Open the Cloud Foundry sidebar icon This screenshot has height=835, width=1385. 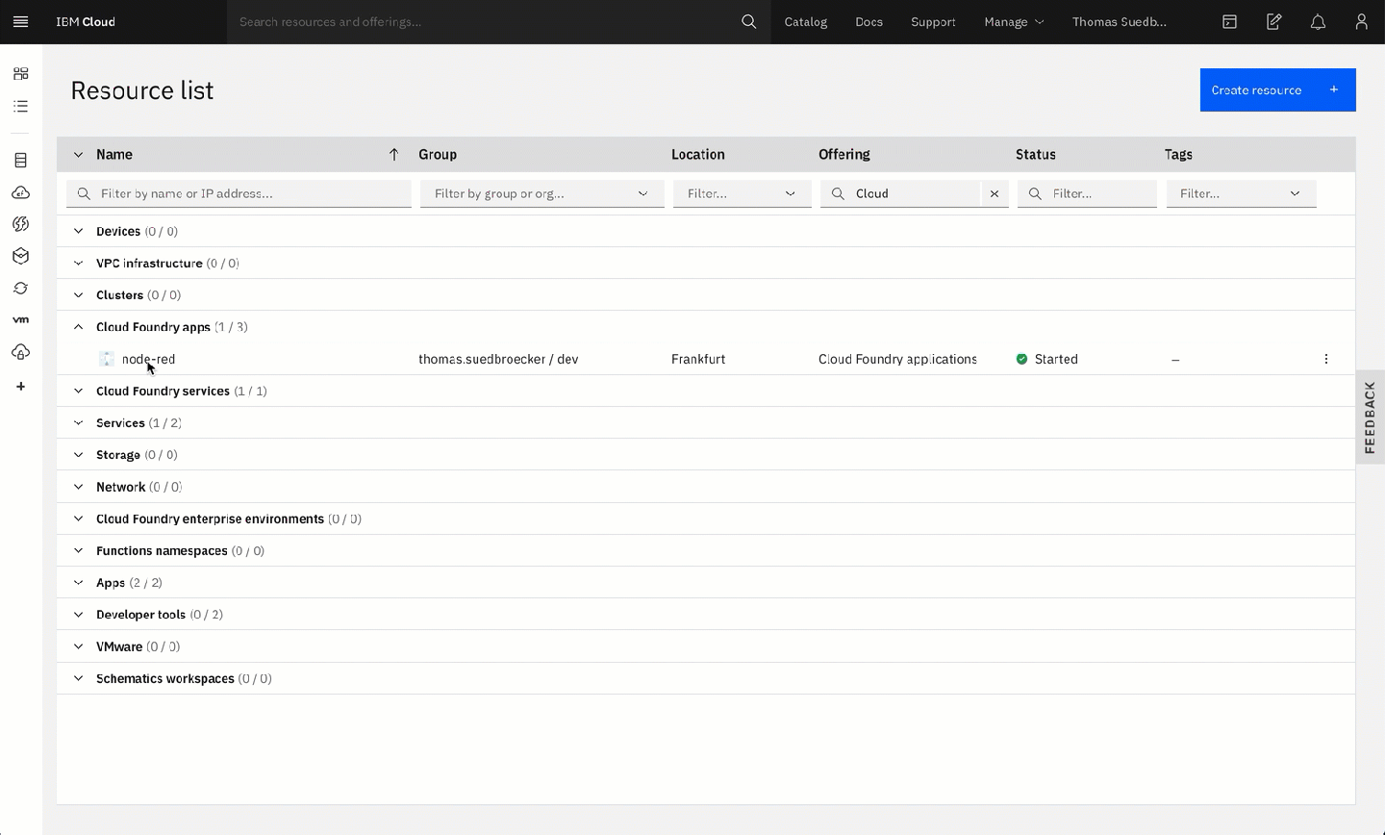[20, 192]
